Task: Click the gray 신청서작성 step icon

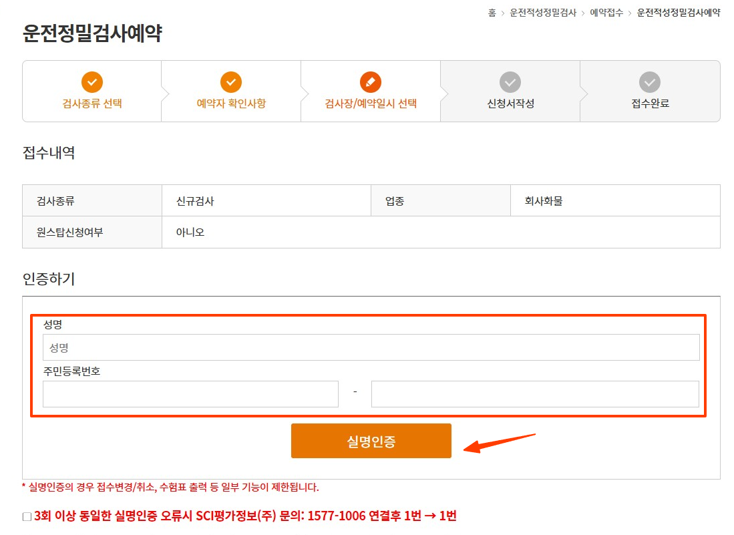Action: click(x=510, y=82)
